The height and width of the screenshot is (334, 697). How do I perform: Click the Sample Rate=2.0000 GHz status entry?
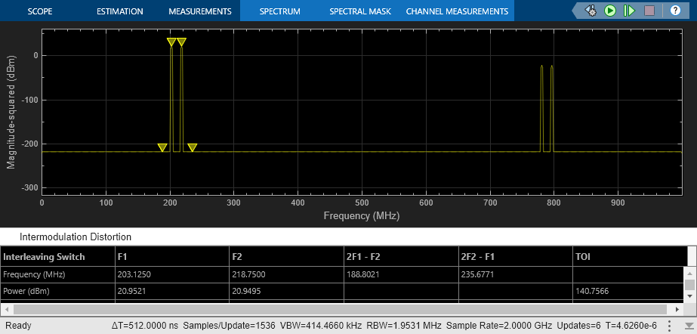(499, 325)
